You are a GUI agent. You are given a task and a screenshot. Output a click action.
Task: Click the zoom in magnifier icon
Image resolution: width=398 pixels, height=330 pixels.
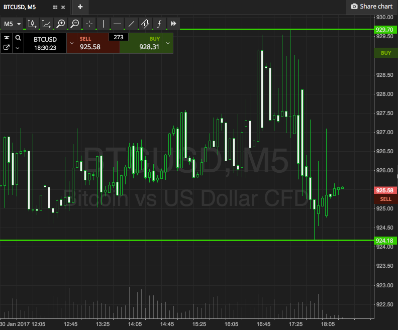61,24
